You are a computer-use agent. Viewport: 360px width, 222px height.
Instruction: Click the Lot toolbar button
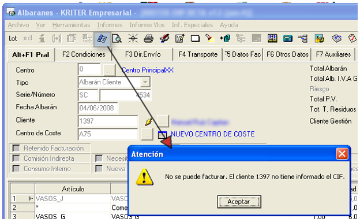[x=13, y=38]
